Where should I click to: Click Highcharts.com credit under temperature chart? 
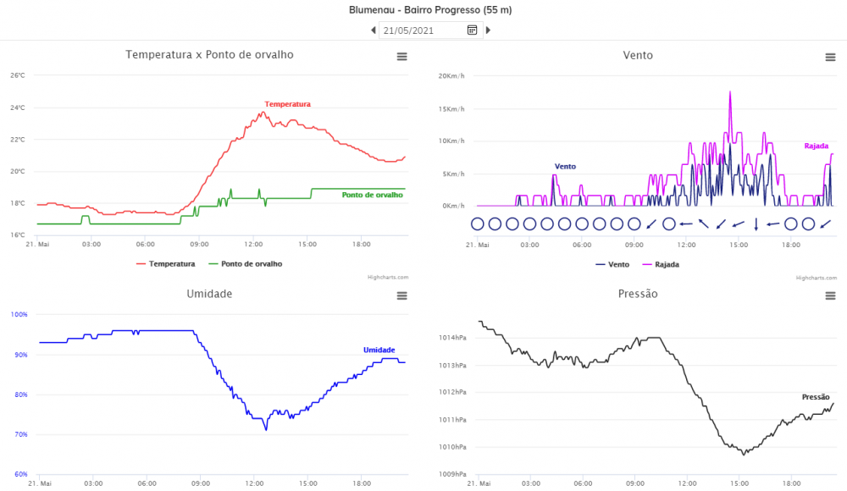388,277
